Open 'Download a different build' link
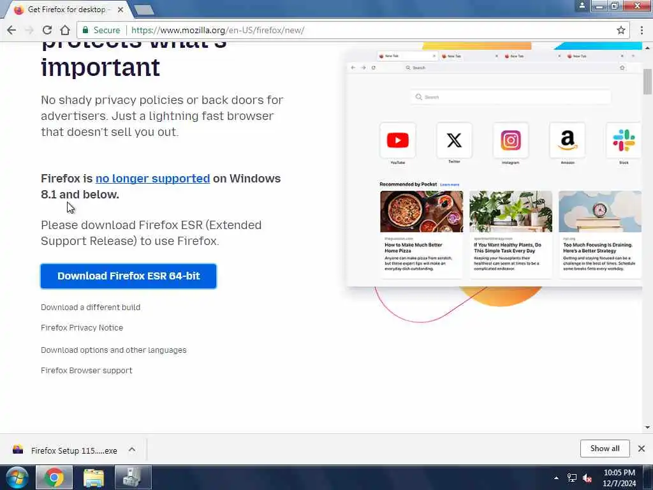Screen dimensions: 653x490 tap(91, 307)
